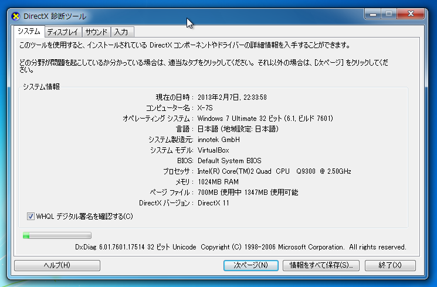
Task: Go to the 入力 tab
Action: 121,32
